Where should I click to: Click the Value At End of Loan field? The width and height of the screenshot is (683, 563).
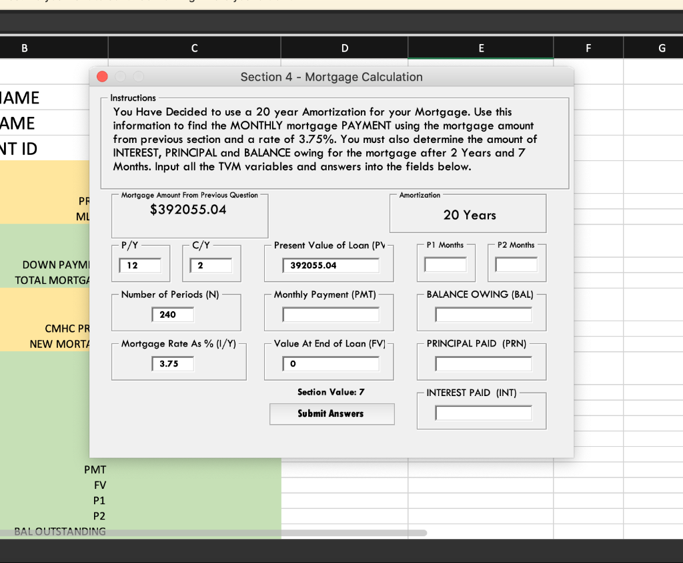pos(331,364)
